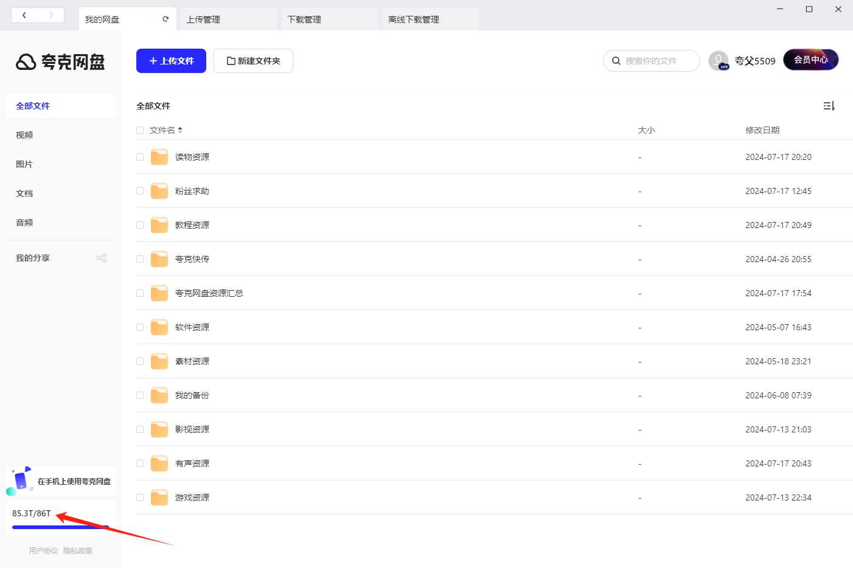Select 全部文件 in the sidebar
This screenshot has height=568, width=853.
(61, 106)
